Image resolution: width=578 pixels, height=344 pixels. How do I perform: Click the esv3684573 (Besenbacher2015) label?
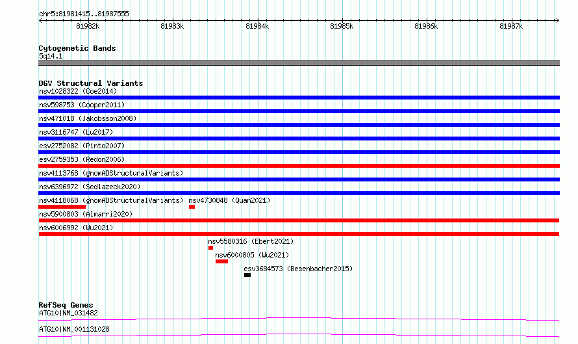coord(298,269)
